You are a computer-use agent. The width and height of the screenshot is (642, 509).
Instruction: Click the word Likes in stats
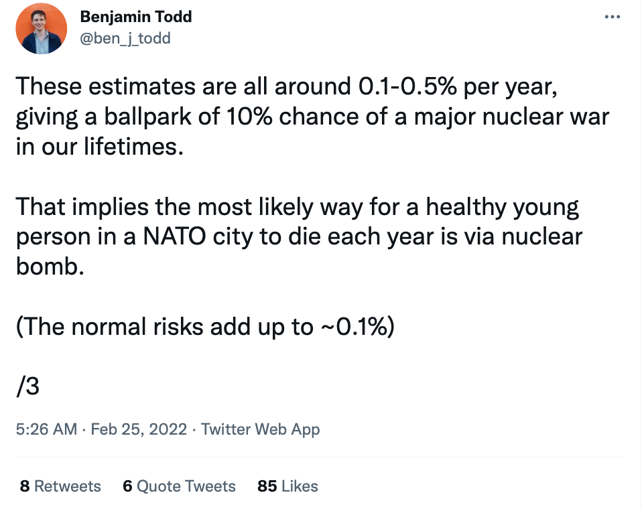(300, 486)
